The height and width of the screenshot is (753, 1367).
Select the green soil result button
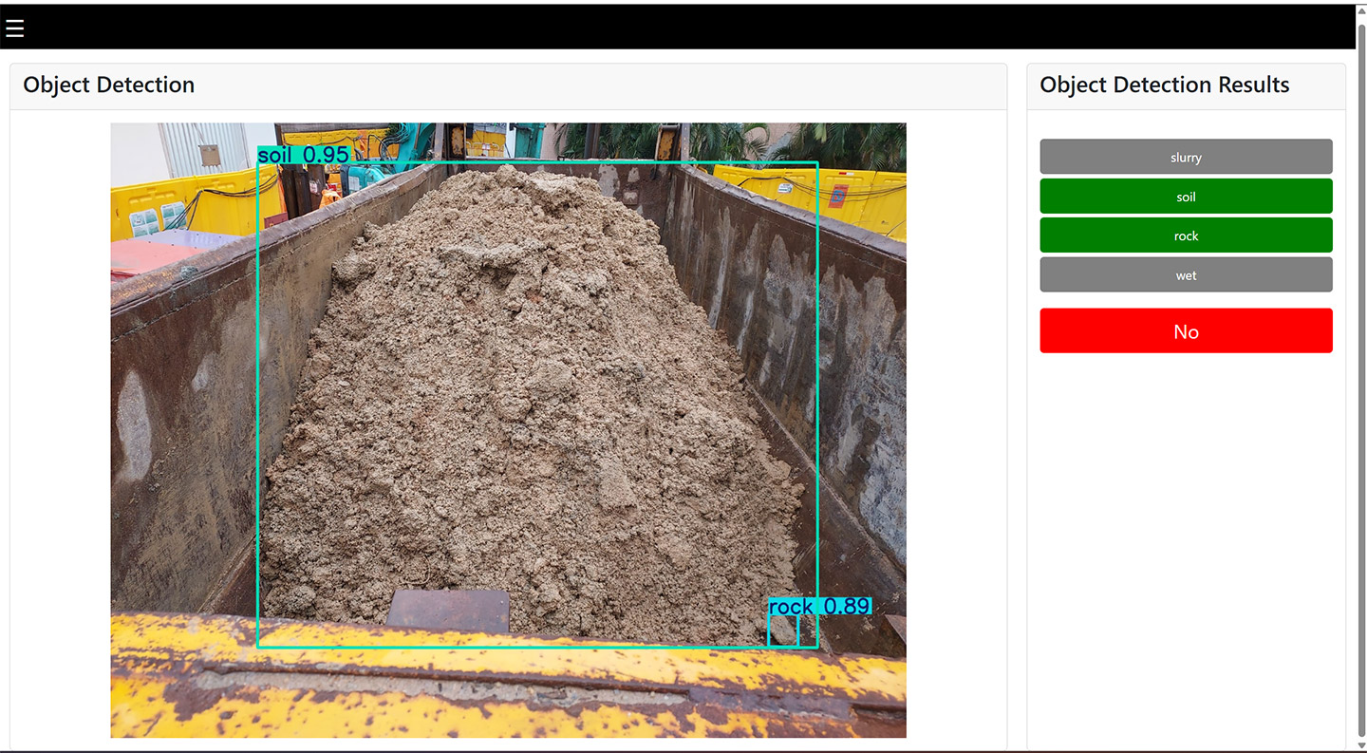[1186, 197]
